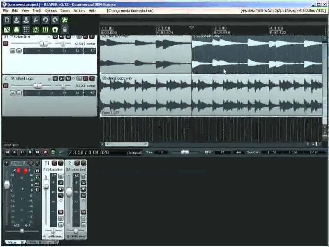Click the go to end transport button
The image size is (329, 247).
38,152
